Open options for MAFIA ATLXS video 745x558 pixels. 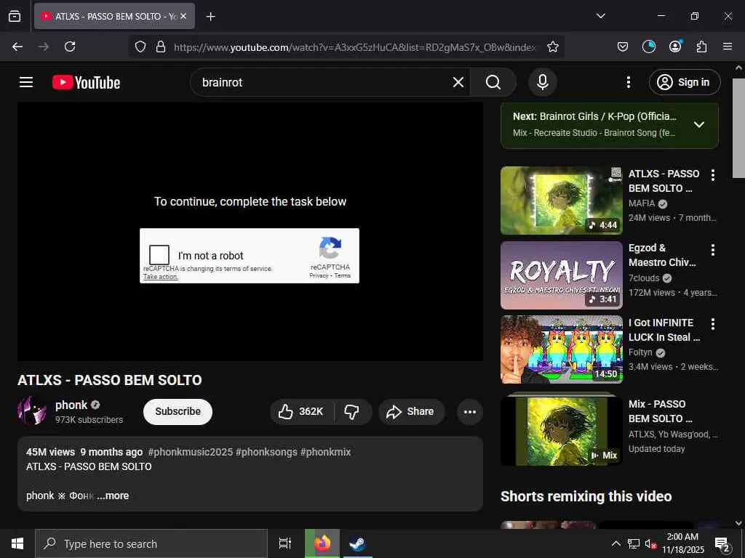[x=713, y=175]
